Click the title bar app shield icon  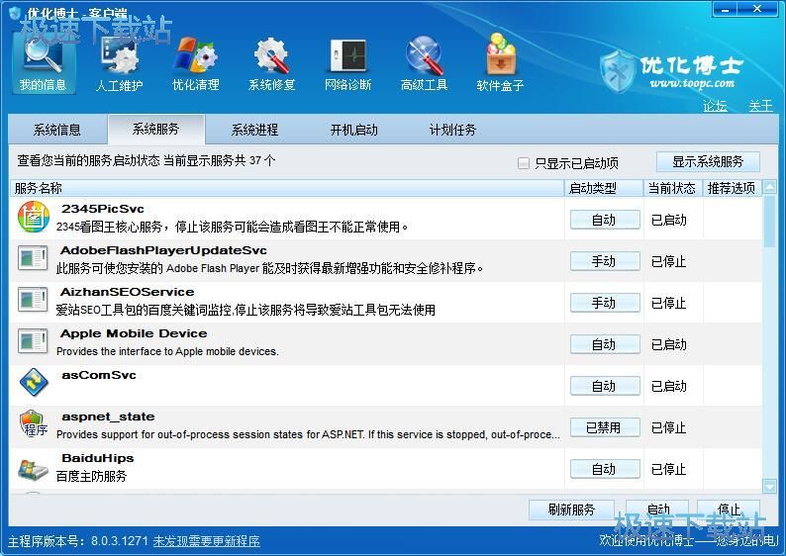(15, 13)
